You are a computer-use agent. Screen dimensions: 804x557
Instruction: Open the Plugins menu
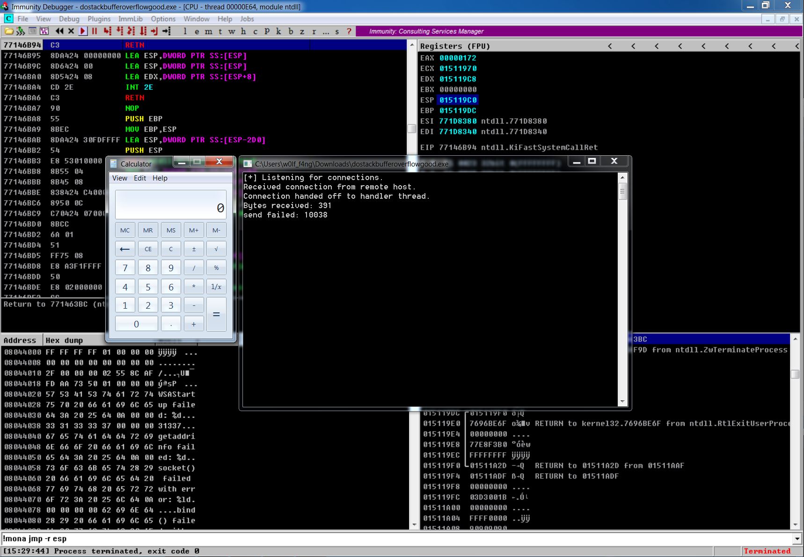point(99,19)
